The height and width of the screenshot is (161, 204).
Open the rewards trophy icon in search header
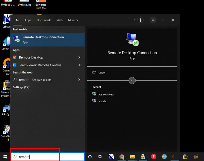click(140, 20)
